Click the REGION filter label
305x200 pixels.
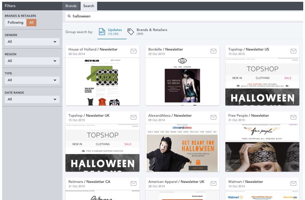tap(10, 54)
